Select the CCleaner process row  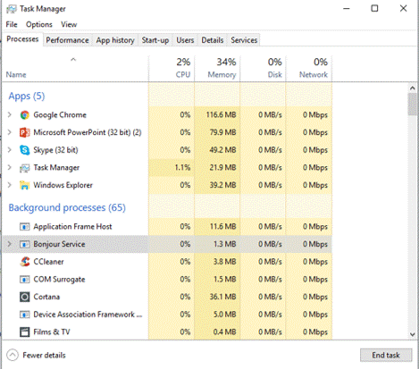coord(167,262)
